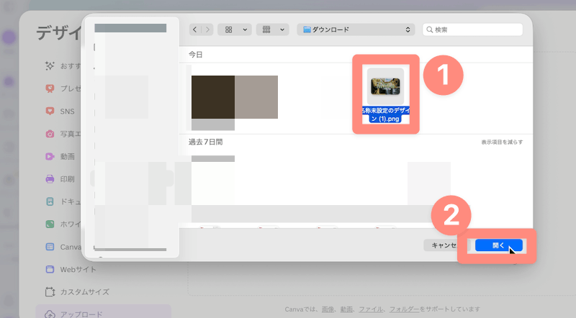Open the ダウンロード folder location dropdown

(x=356, y=29)
